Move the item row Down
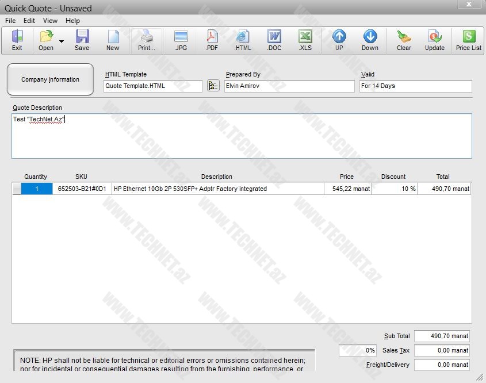 [x=370, y=40]
